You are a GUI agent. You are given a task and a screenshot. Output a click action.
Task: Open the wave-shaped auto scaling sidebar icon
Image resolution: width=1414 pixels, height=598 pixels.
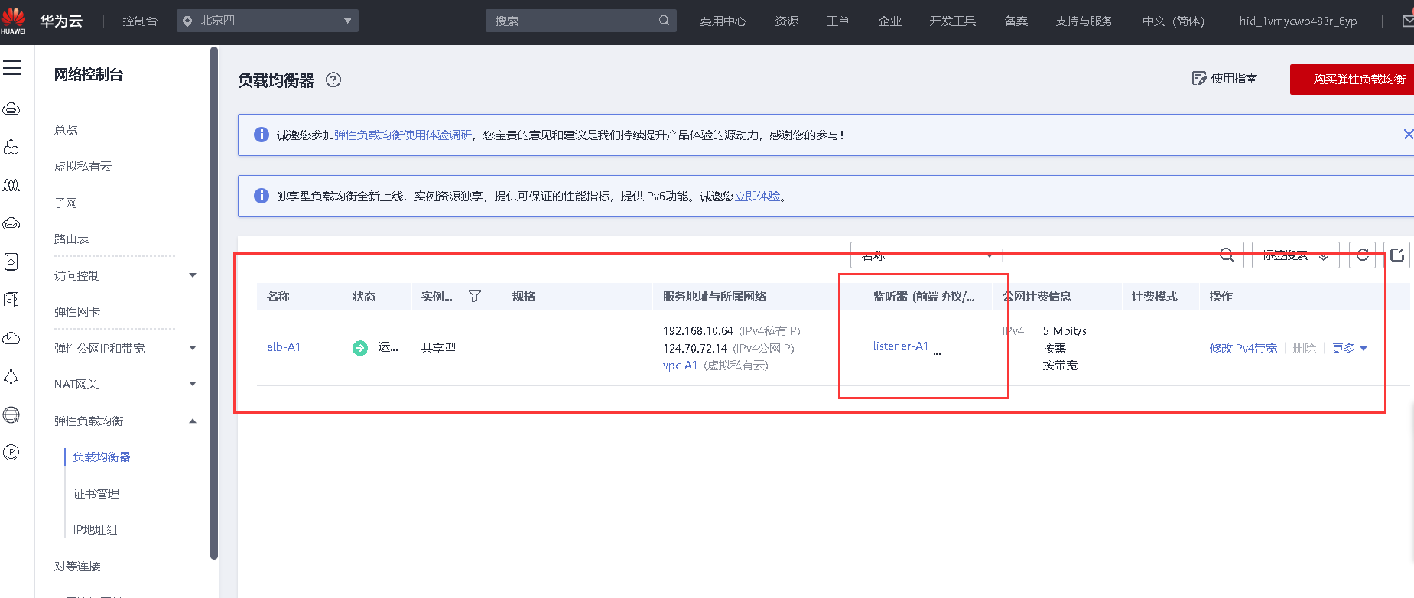pyautogui.click(x=11, y=185)
